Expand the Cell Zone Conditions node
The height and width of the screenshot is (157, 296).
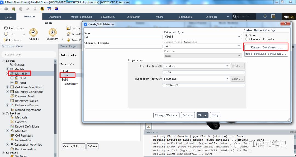coord(8,87)
